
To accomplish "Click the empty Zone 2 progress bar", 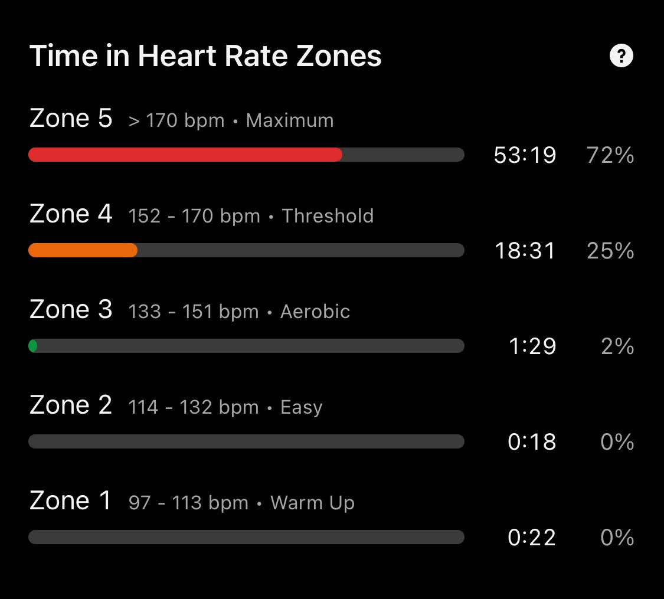I will tap(247, 441).
